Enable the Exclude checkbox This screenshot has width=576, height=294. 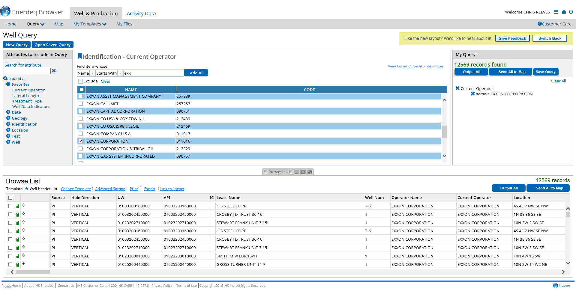point(80,81)
